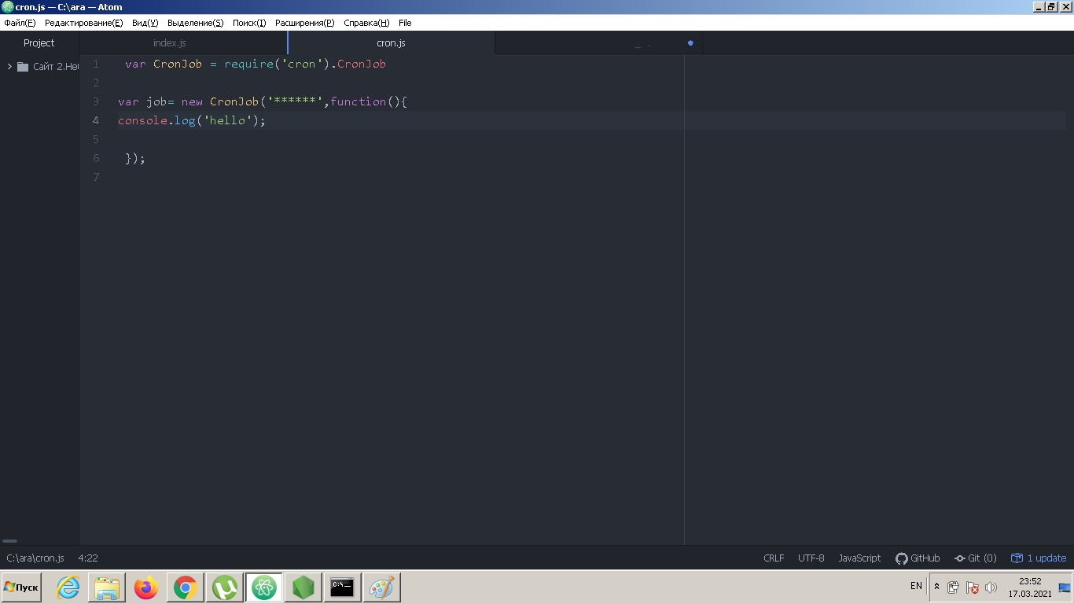
Task: Open the Git (0) panel
Action: 975,558
